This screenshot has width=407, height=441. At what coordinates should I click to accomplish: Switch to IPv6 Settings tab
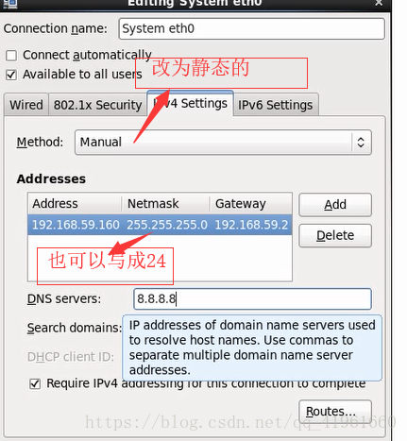pos(276,105)
